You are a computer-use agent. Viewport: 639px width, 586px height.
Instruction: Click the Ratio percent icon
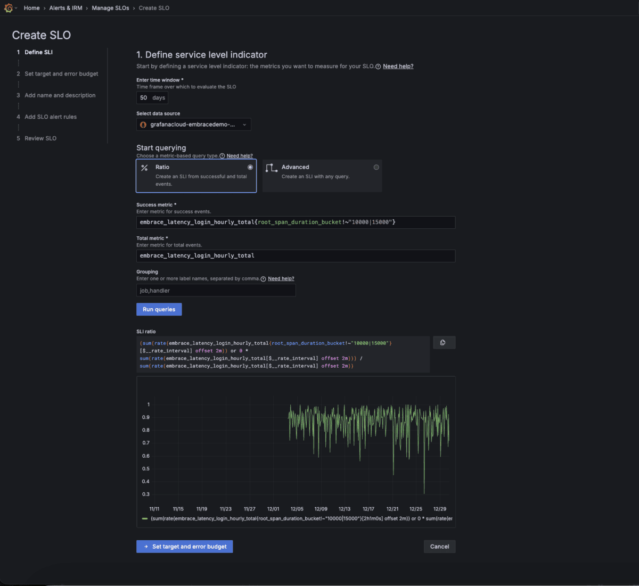point(144,168)
